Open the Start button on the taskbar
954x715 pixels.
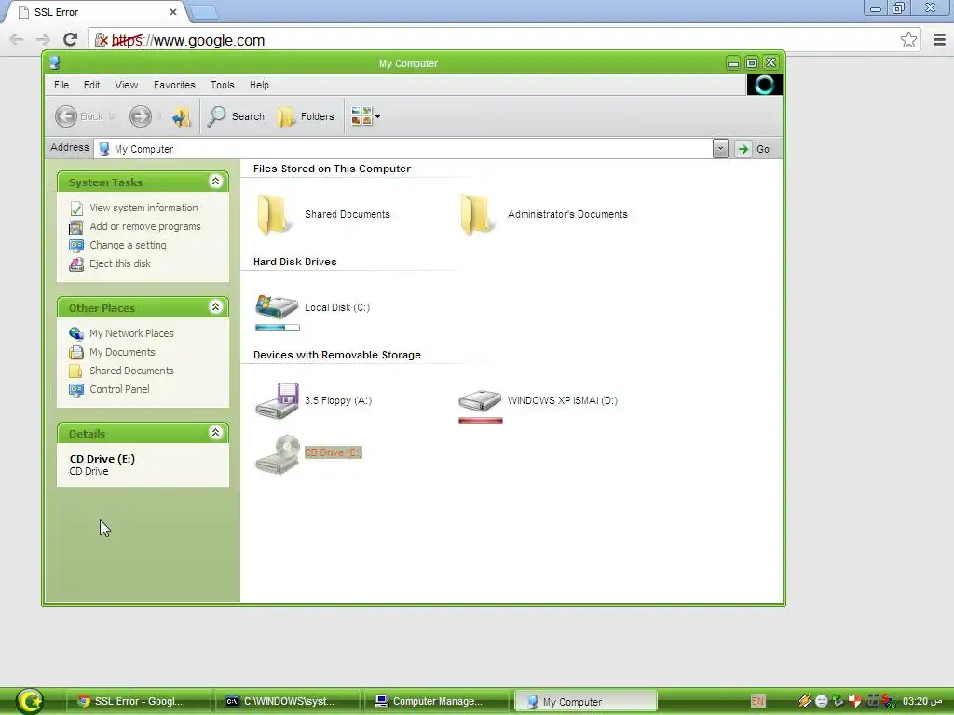tap(29, 701)
